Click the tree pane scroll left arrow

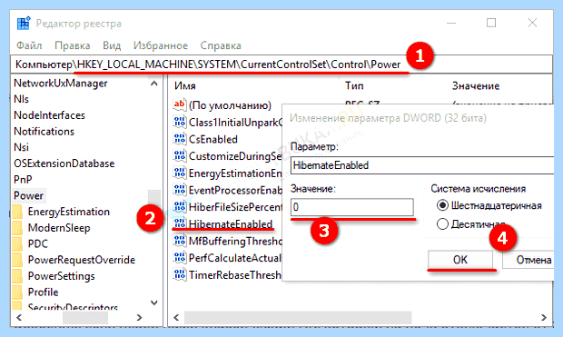(19, 318)
